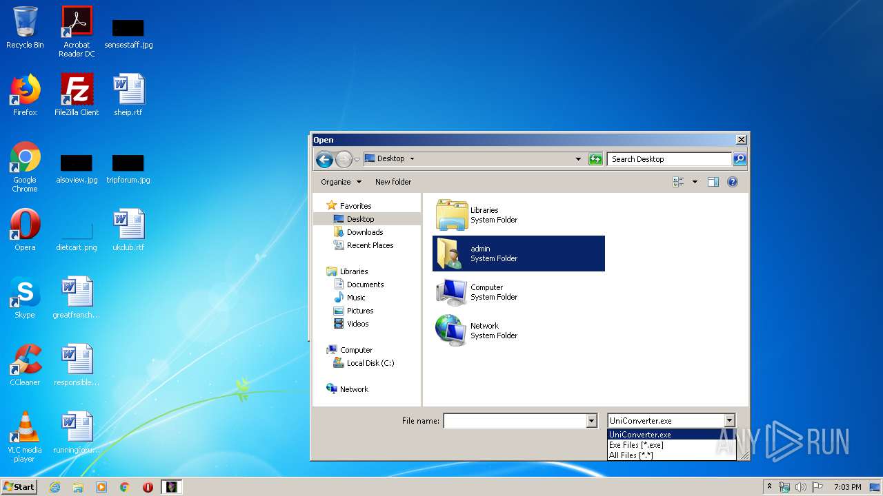Click the Forward arrow in Open dialog

tap(344, 159)
